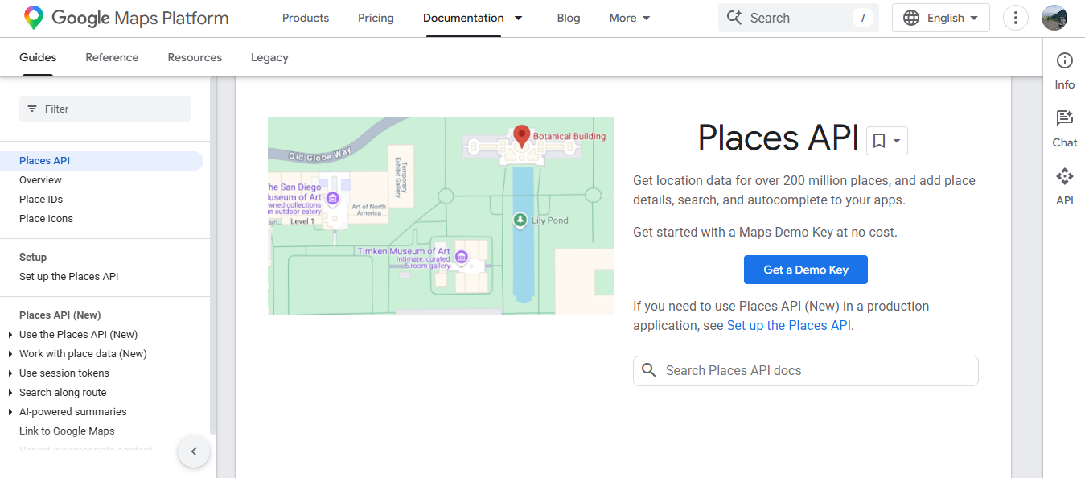This screenshot has width=1085, height=478.
Task: Collapse the left navigation with chevron button
Action: [194, 451]
